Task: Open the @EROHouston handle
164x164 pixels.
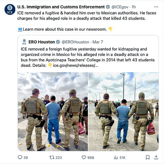Action: point(75,42)
